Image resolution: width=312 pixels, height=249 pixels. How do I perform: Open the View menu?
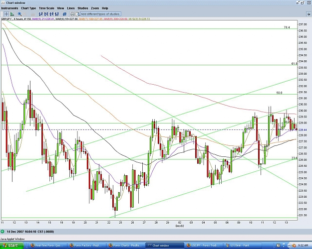coord(60,8)
